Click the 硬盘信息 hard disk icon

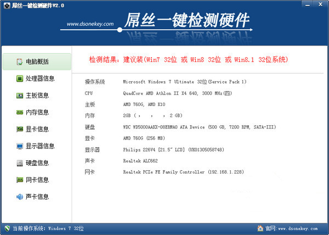pos(20,163)
